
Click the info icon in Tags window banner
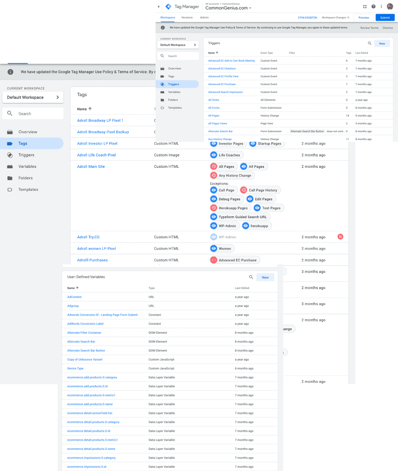[10, 72]
